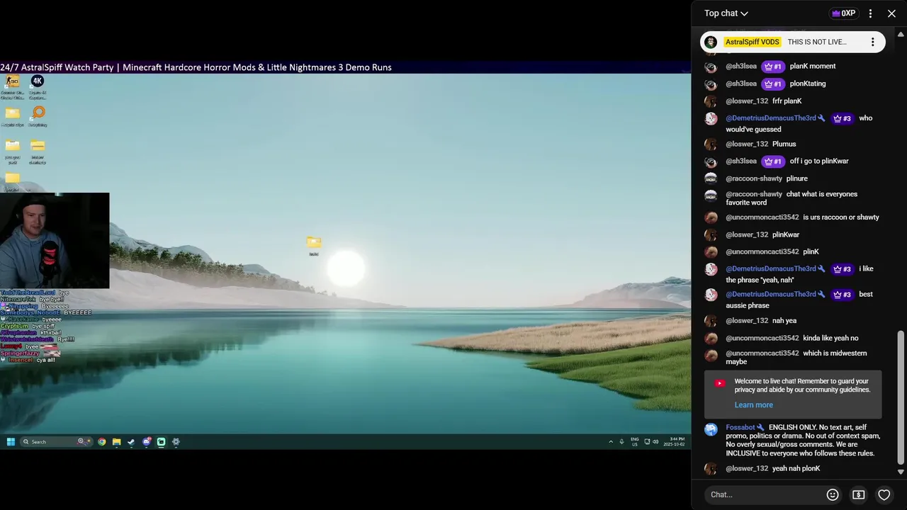Viewport: 907px width, 510px height.
Task: Expand the system tray hidden icons chevron
Action: 611,442
